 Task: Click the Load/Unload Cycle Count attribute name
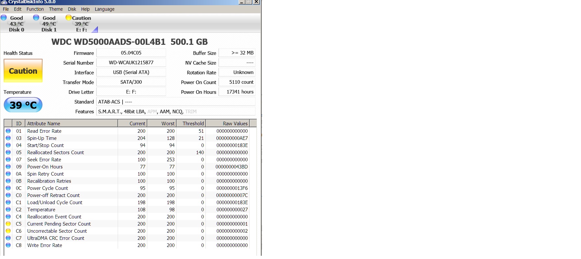[x=55, y=203]
